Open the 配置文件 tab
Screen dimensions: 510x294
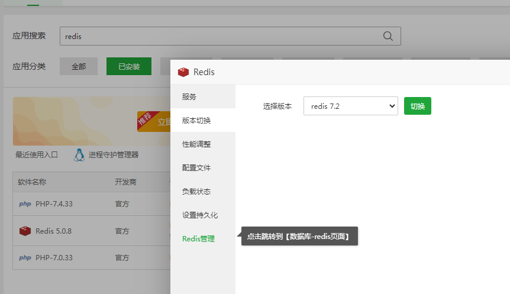pyautogui.click(x=203, y=168)
